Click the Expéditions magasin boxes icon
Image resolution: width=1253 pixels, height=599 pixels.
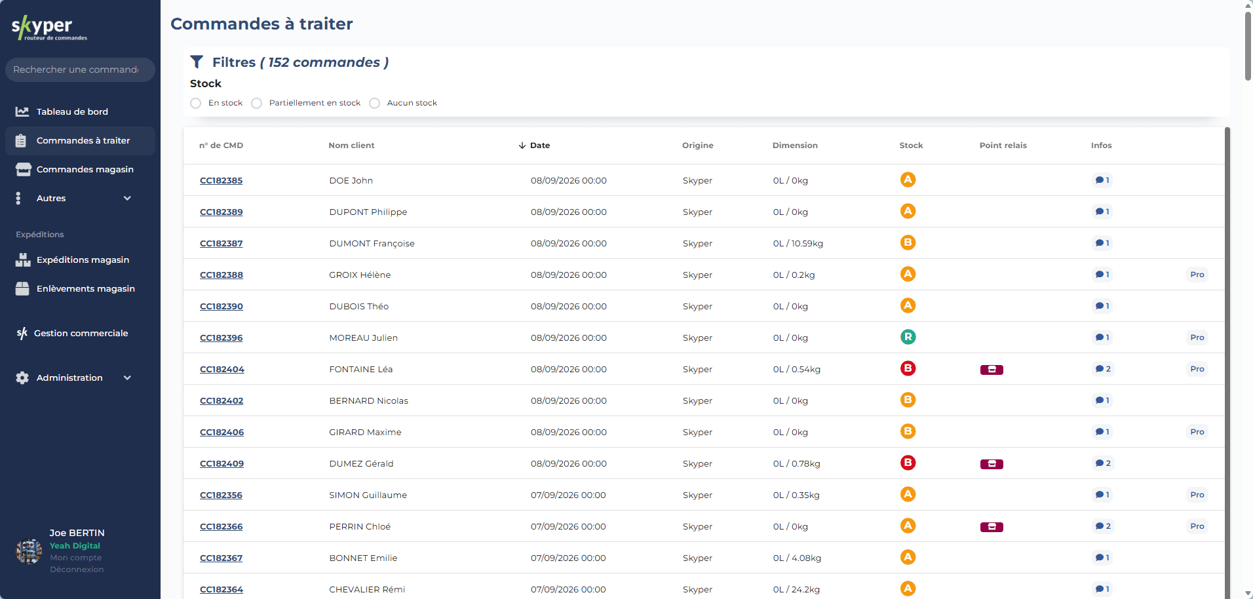pos(23,260)
